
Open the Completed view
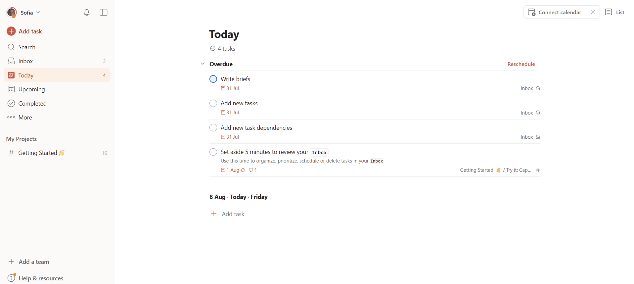(32, 104)
